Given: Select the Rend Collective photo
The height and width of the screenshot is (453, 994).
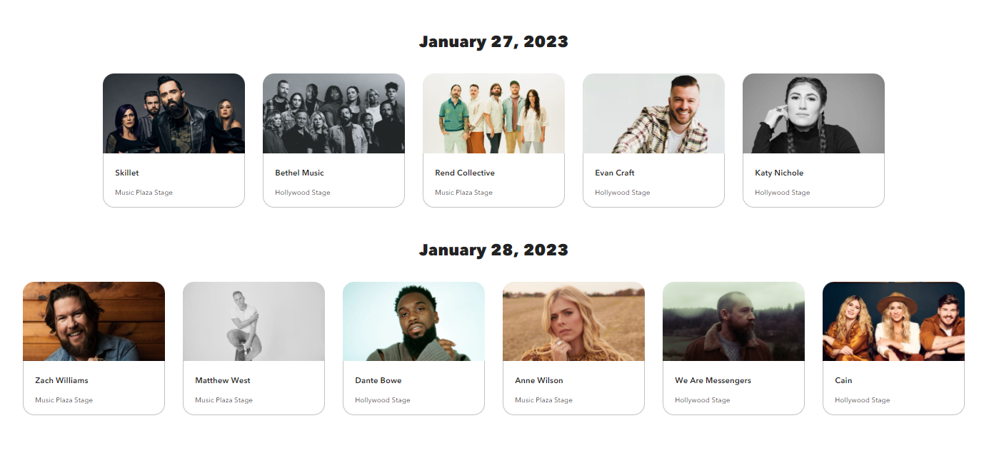Looking at the screenshot, I should point(493,113).
